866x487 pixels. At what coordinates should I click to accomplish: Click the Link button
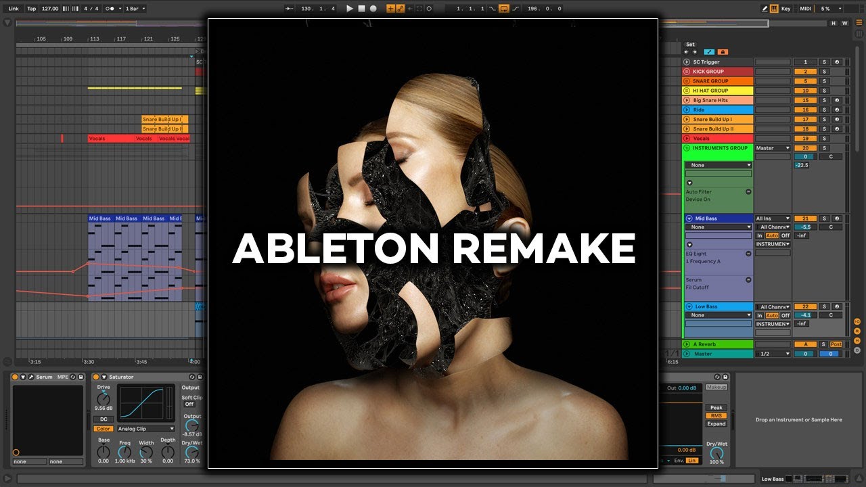pos(14,9)
